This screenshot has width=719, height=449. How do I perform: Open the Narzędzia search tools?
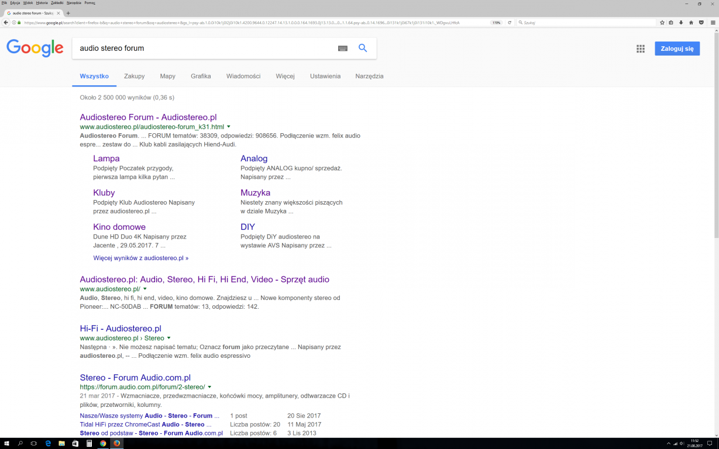(x=369, y=76)
